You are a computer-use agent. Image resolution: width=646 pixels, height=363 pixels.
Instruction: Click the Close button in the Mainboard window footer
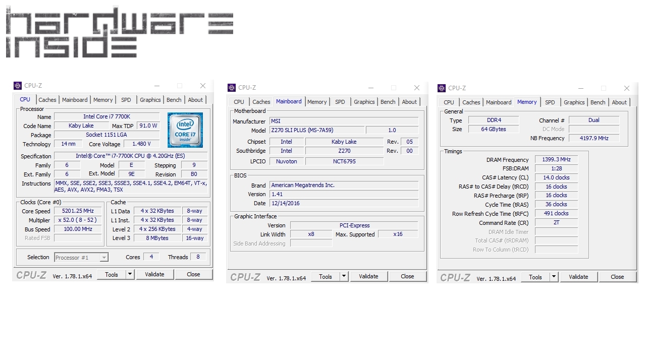click(407, 276)
